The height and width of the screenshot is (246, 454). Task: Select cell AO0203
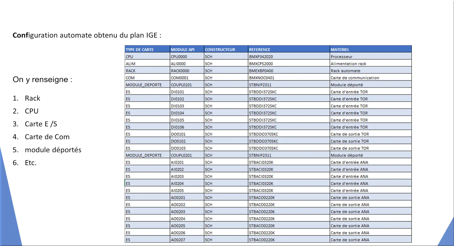(187, 212)
